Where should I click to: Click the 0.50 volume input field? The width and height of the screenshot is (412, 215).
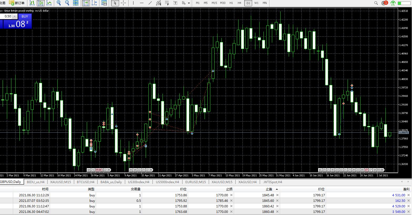tap(6, 16)
